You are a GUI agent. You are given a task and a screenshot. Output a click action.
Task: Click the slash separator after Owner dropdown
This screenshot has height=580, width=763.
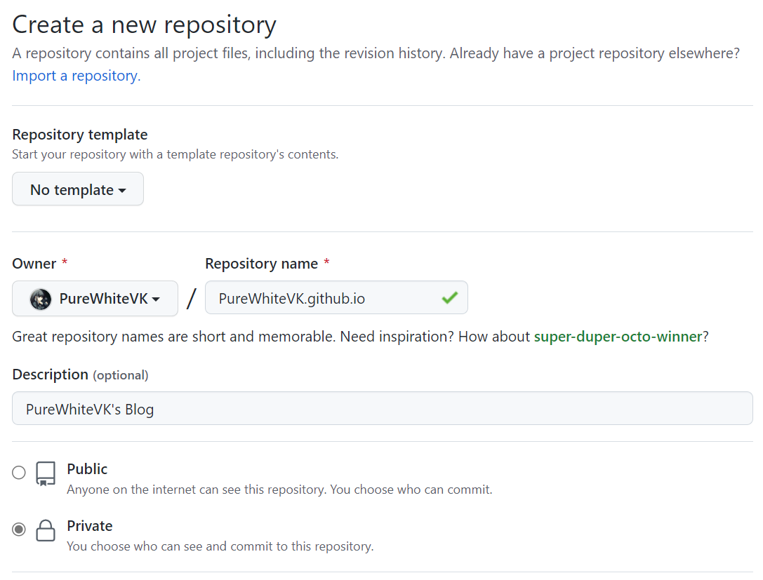191,299
